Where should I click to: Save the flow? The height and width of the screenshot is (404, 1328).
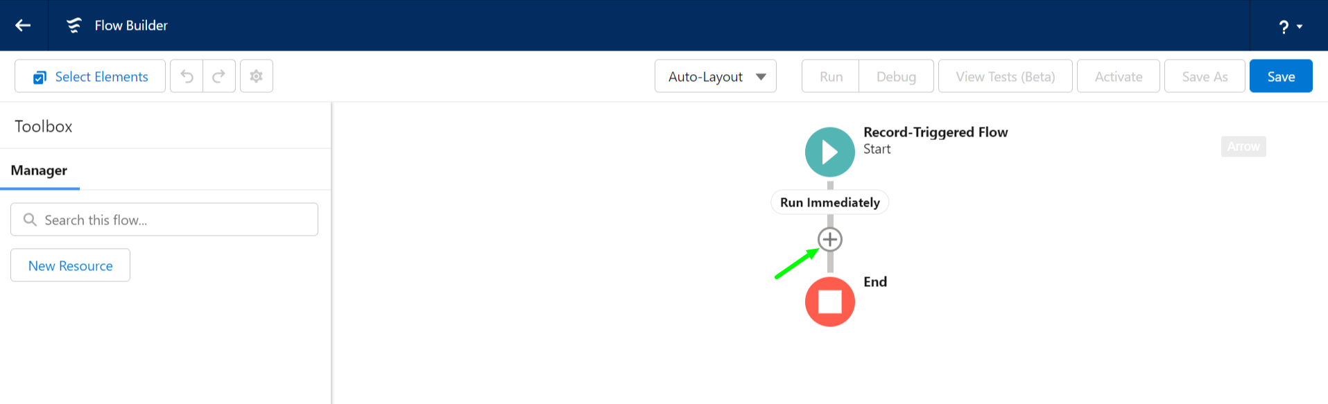(x=1281, y=76)
